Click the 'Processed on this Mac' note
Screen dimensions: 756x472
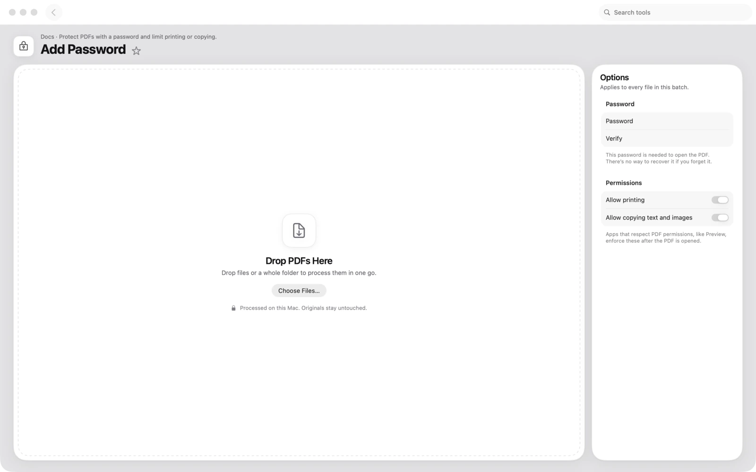coord(303,308)
